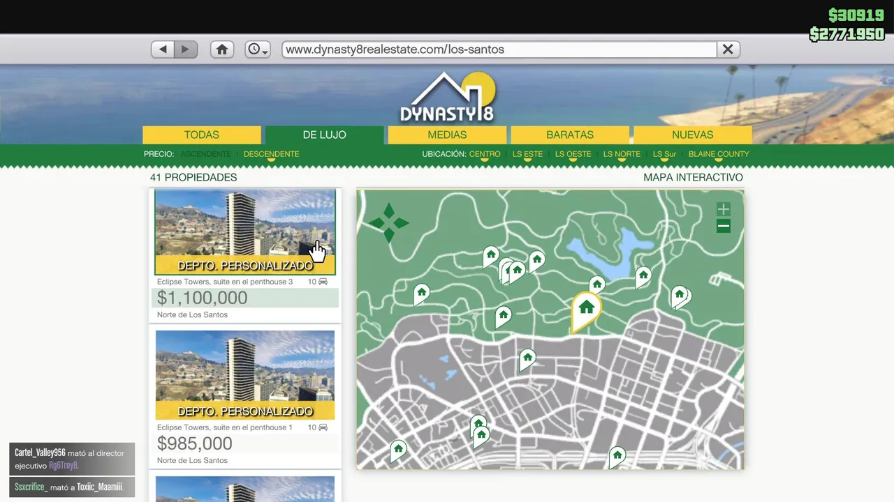Click the $30919 cash counter
Screen dimensions: 894x502
tap(856, 15)
